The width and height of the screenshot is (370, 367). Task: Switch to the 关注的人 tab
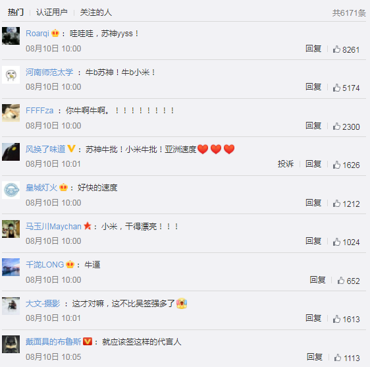click(x=96, y=13)
